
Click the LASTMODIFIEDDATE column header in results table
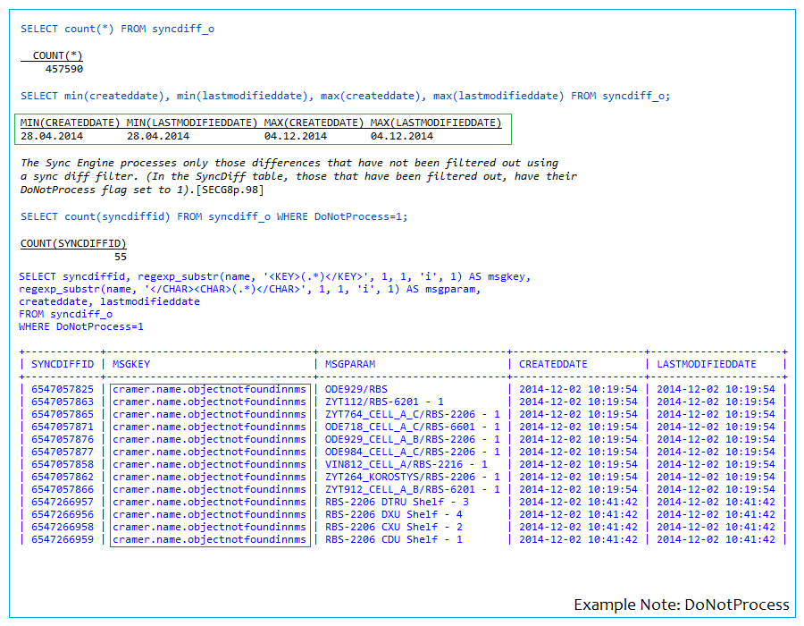pos(706,364)
